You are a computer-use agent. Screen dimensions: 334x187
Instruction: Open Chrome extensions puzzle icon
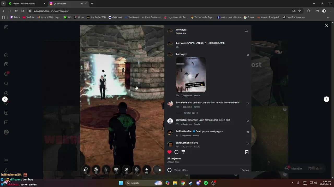point(308,11)
